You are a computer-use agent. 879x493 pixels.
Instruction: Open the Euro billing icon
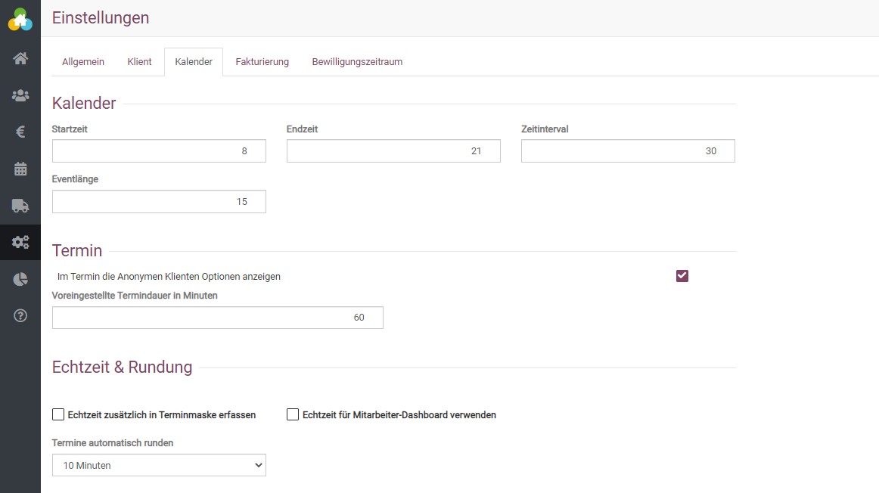coord(20,132)
